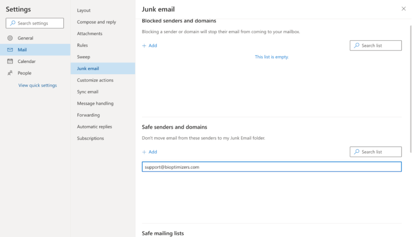Close the Settings panel with X
The height and width of the screenshot is (237, 414).
404,9
